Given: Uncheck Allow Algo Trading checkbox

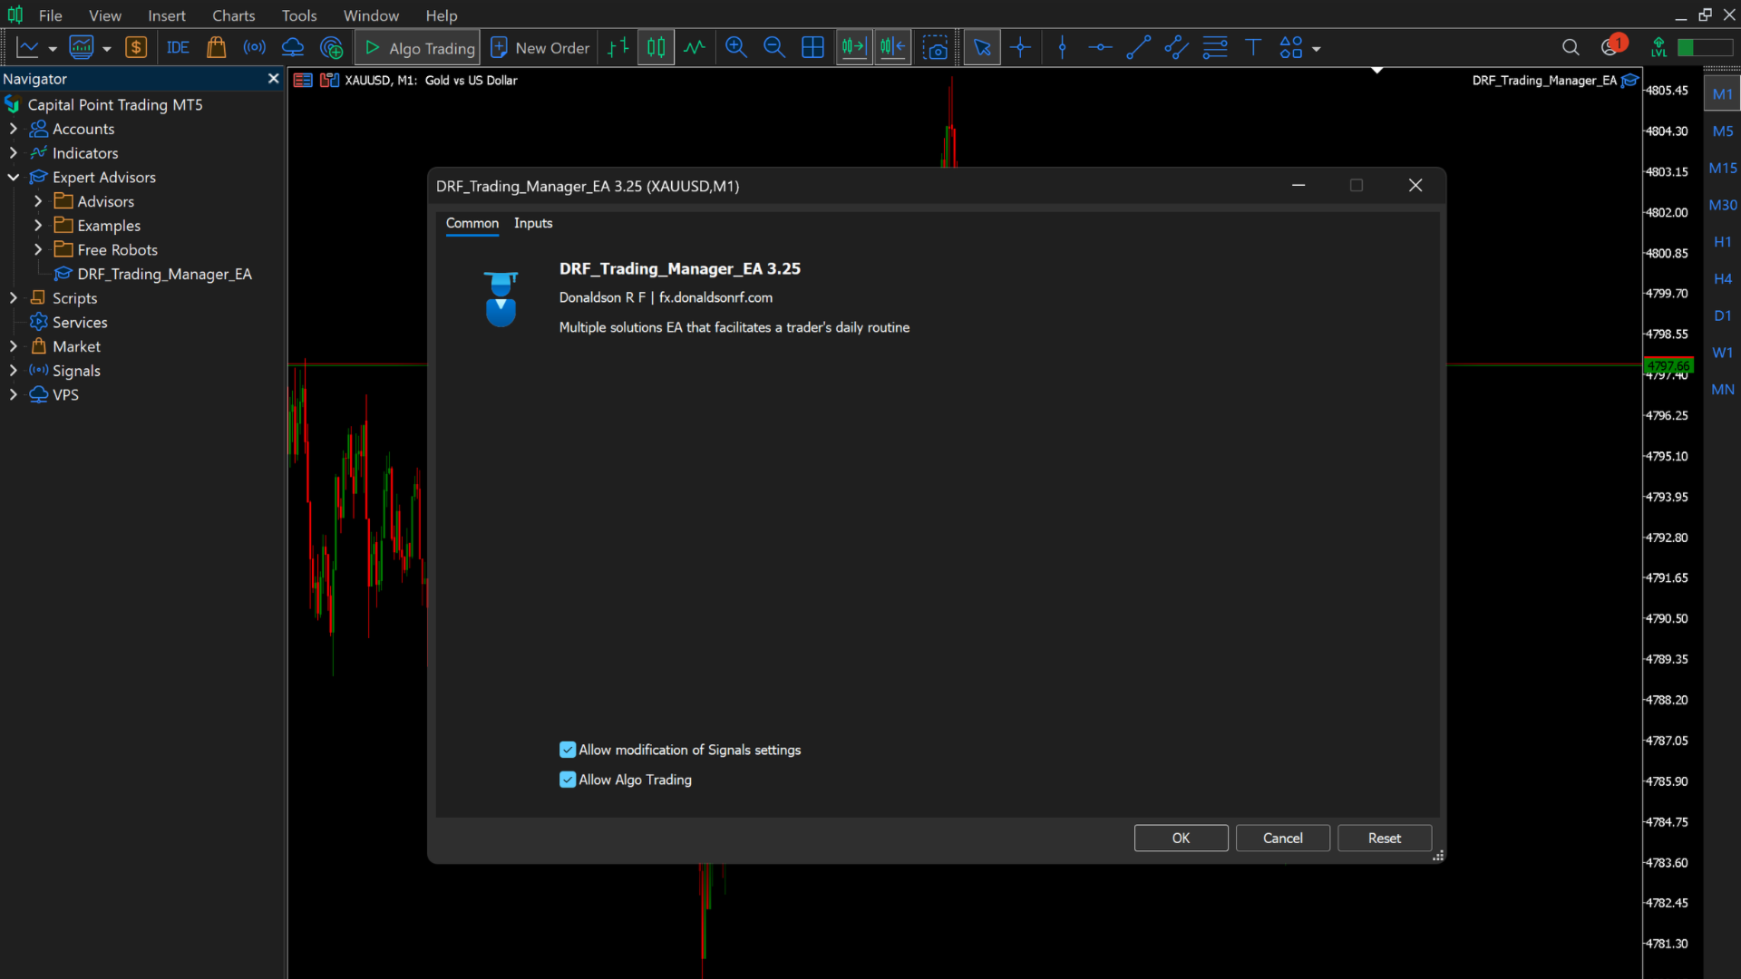Looking at the screenshot, I should click(x=568, y=780).
